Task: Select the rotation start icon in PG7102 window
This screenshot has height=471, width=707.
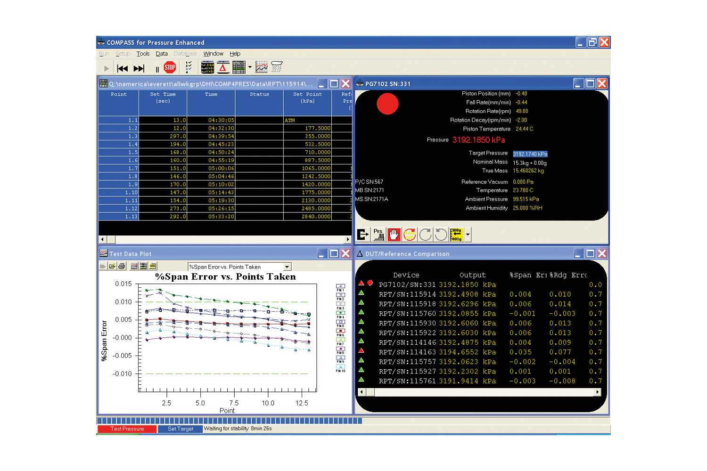Action: (426, 234)
